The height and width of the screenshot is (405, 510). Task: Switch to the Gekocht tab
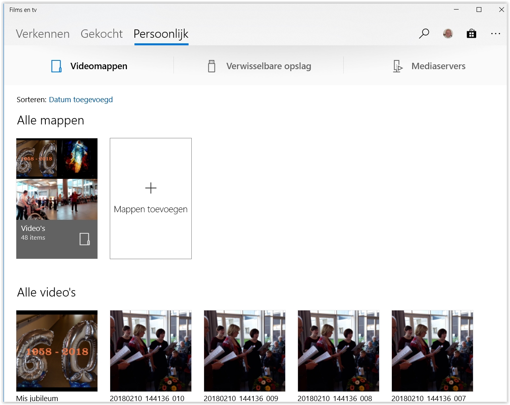point(101,34)
